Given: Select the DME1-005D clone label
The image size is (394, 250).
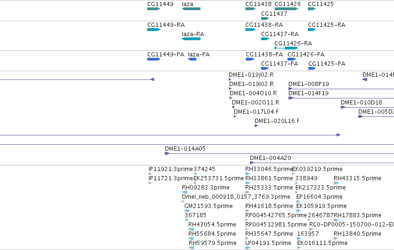Looking at the screenshot, I should tap(376, 112).
